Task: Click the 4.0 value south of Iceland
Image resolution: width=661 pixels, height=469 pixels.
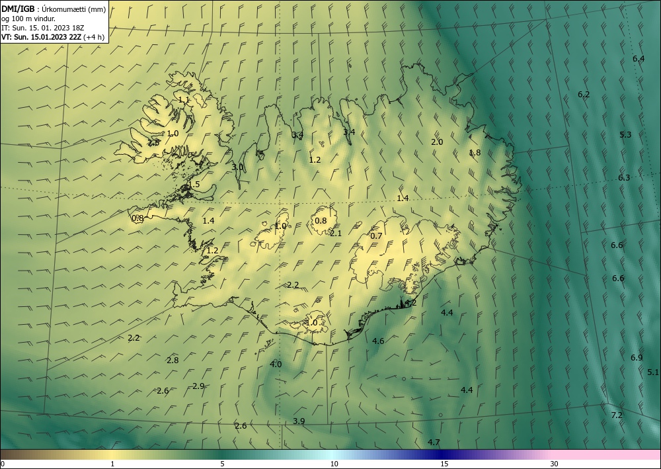Action: point(276,364)
